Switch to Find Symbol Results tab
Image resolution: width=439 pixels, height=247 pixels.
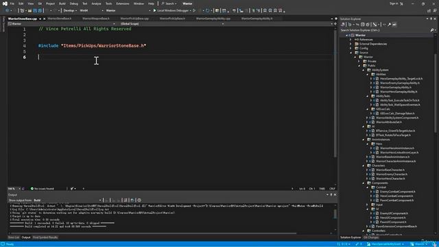coord(45,237)
